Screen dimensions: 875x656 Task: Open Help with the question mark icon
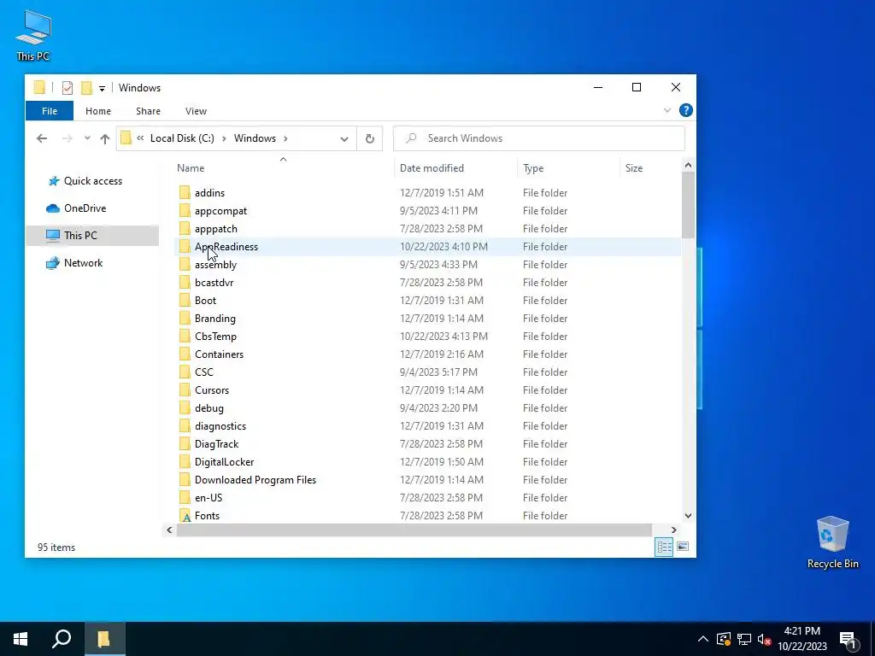[686, 110]
